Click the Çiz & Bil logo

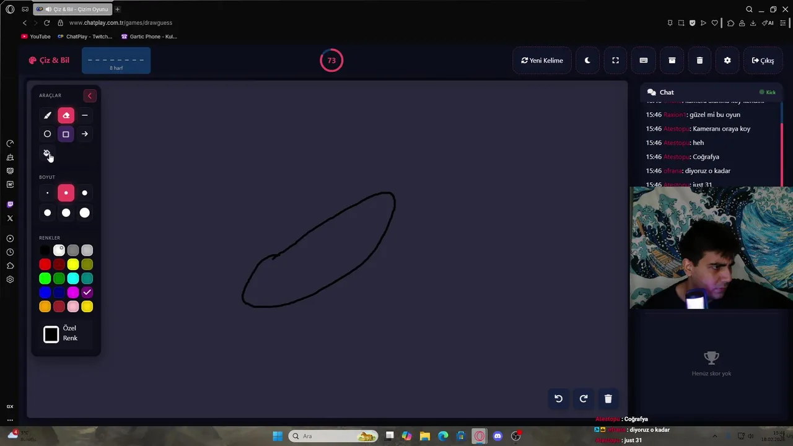point(49,60)
